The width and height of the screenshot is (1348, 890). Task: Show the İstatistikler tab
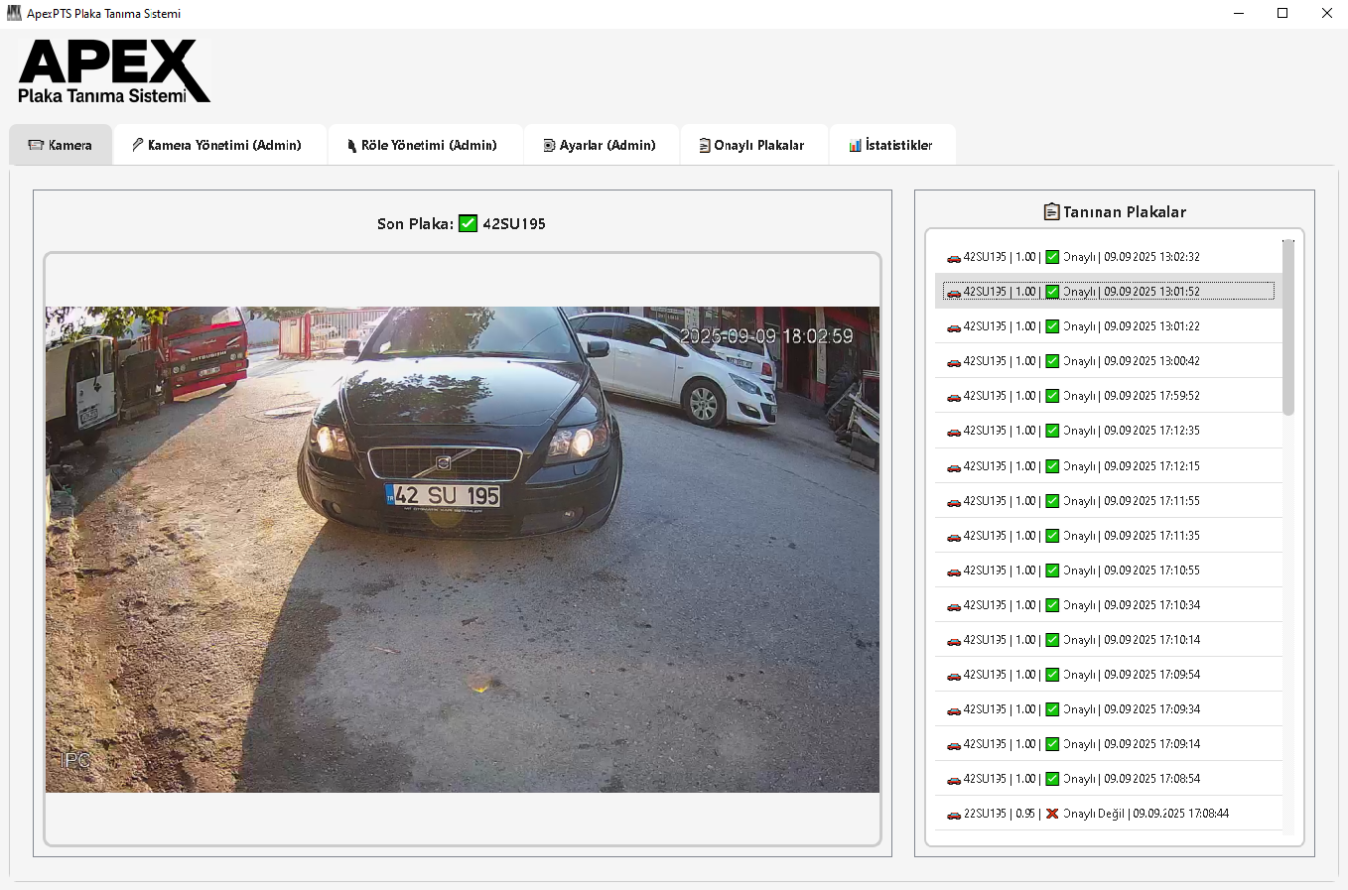coord(891,145)
